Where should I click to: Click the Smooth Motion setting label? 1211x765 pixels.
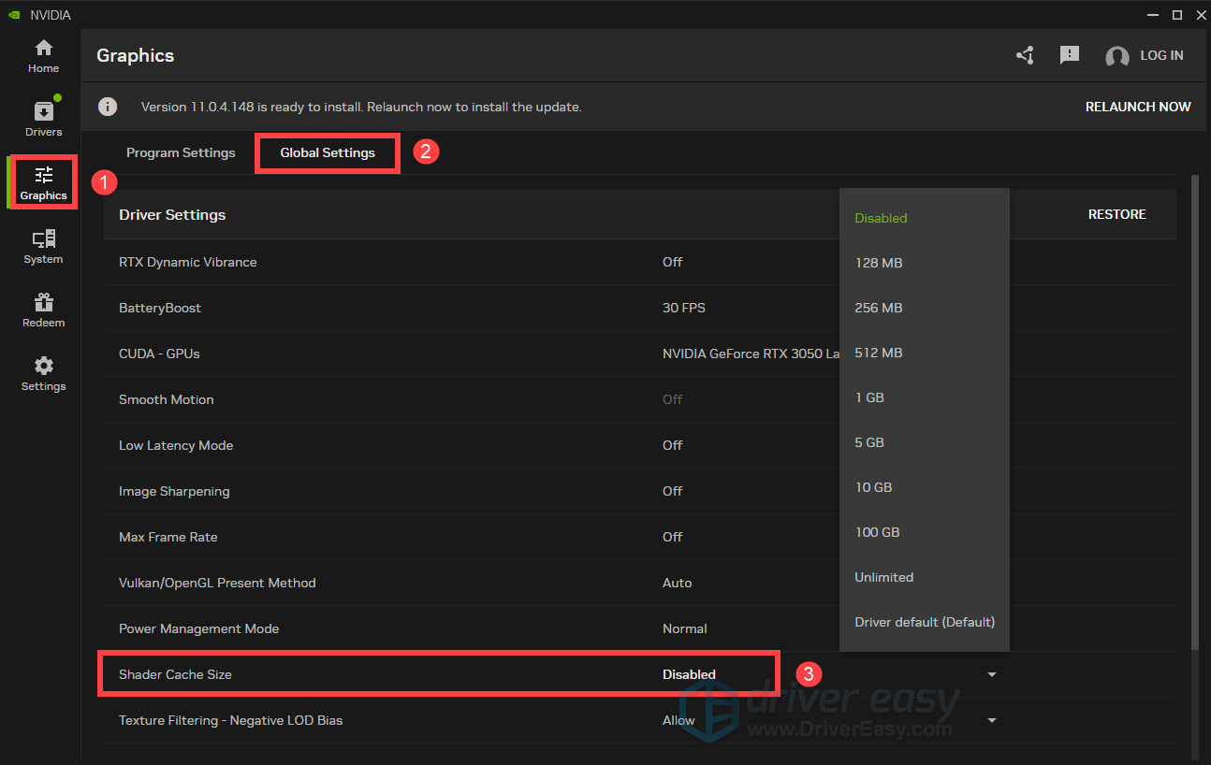tap(167, 399)
